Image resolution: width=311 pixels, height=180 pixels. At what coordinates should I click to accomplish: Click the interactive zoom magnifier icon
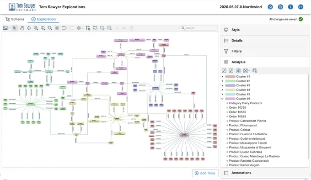point(43,28)
